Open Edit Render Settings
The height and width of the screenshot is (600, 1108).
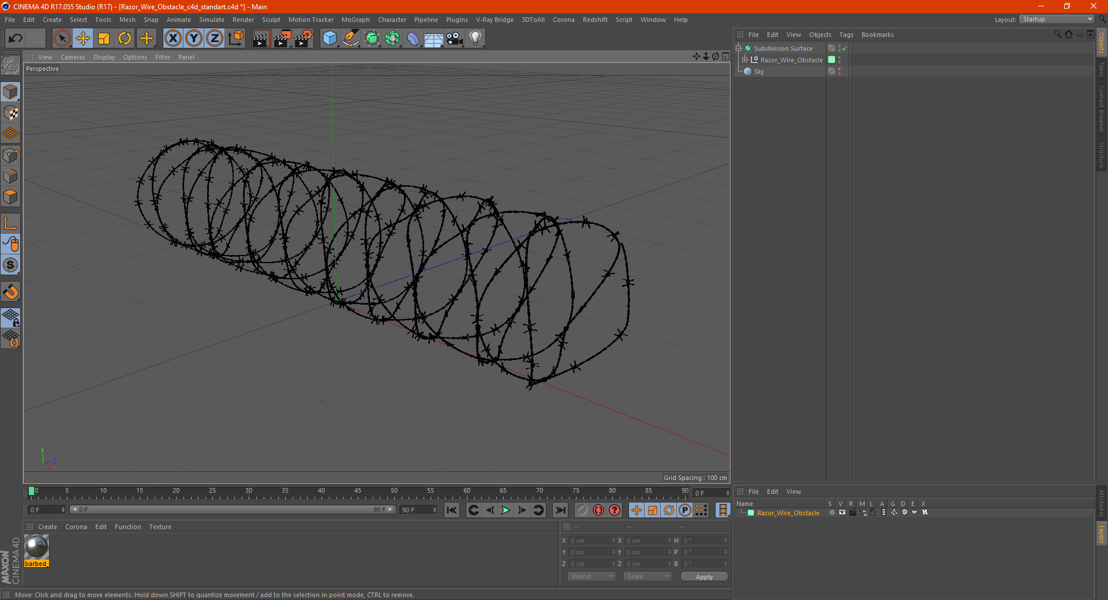(304, 39)
